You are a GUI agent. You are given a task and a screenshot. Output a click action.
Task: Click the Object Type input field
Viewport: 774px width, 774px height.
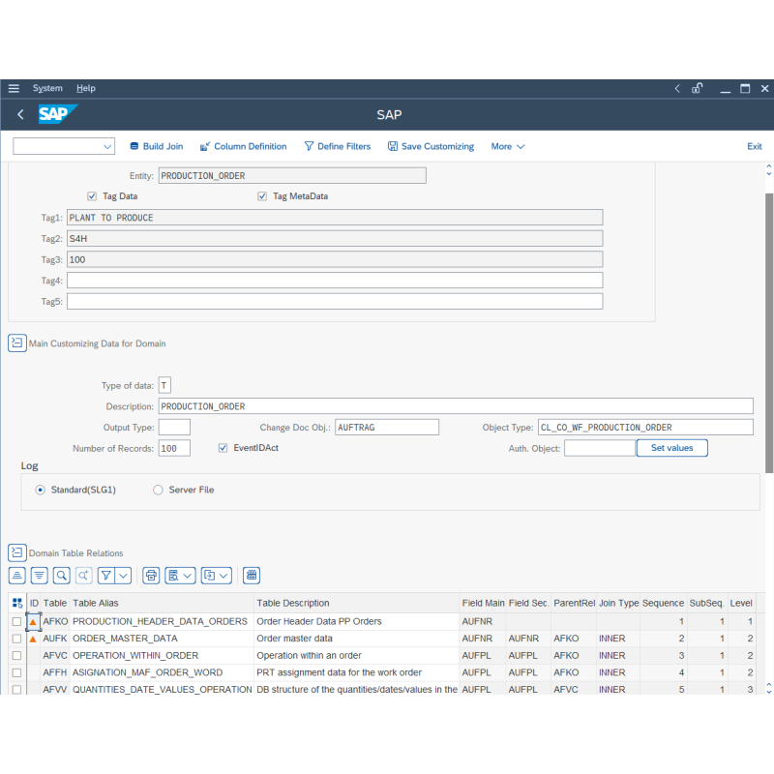(645, 427)
